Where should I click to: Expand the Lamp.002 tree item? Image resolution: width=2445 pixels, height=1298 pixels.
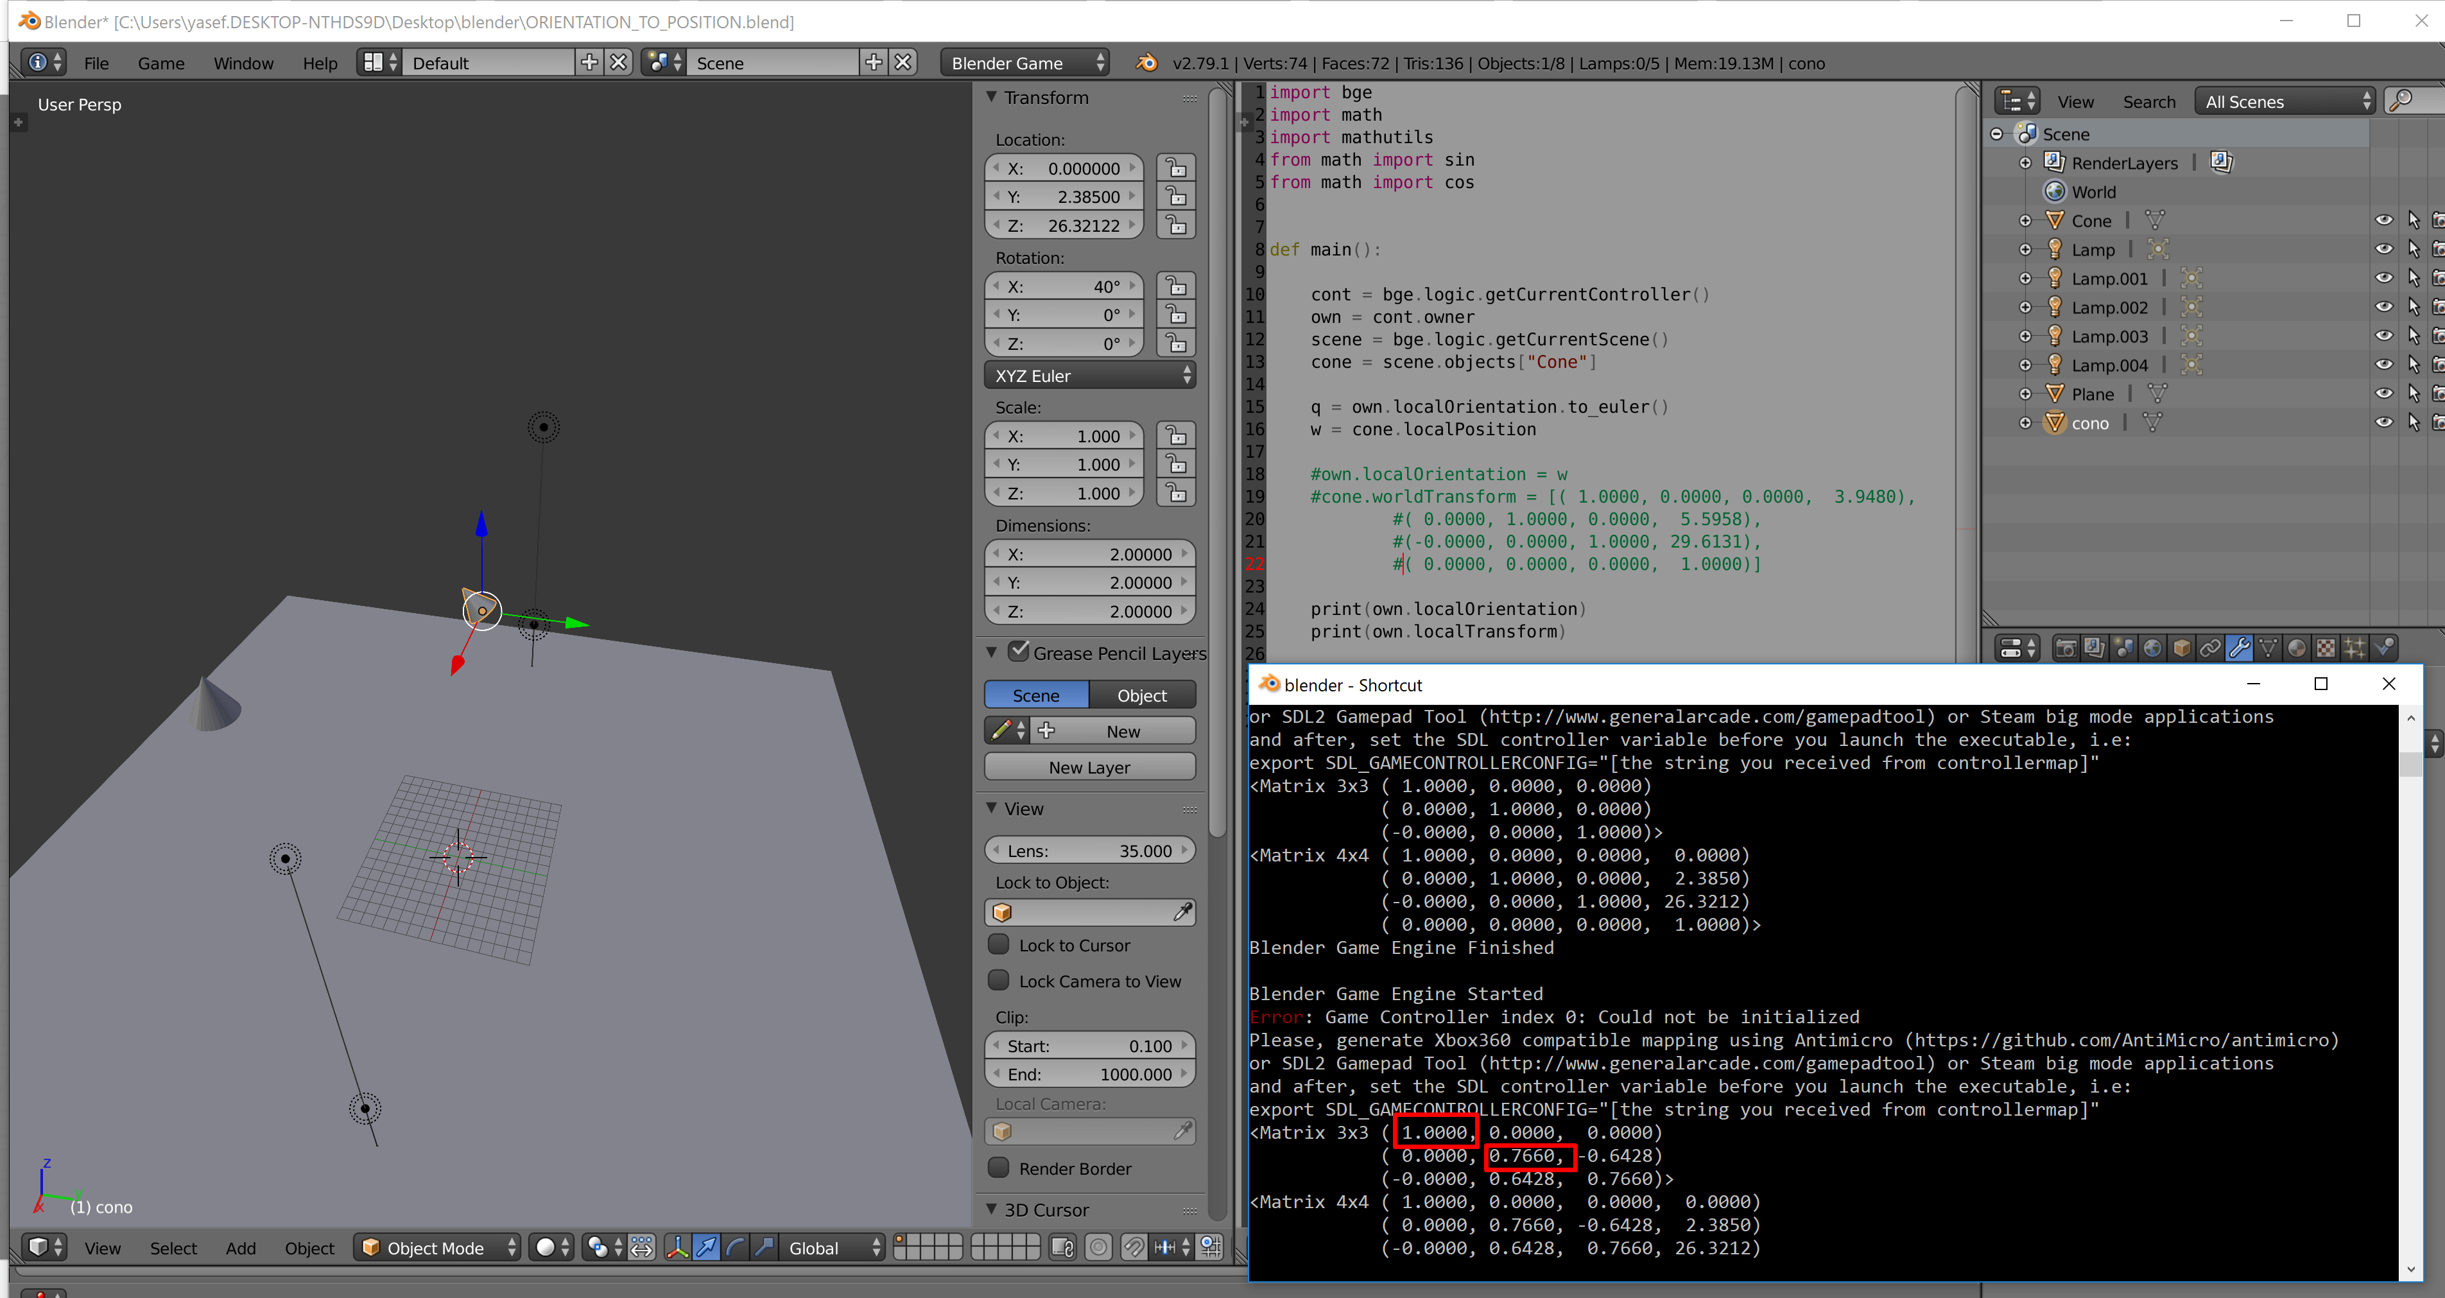tap(2025, 307)
